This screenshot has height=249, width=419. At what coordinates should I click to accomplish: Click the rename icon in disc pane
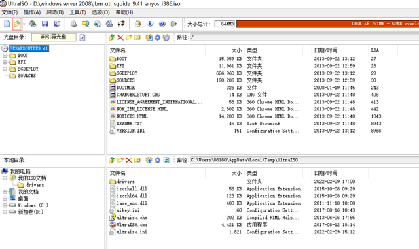pyautogui.click(x=137, y=37)
